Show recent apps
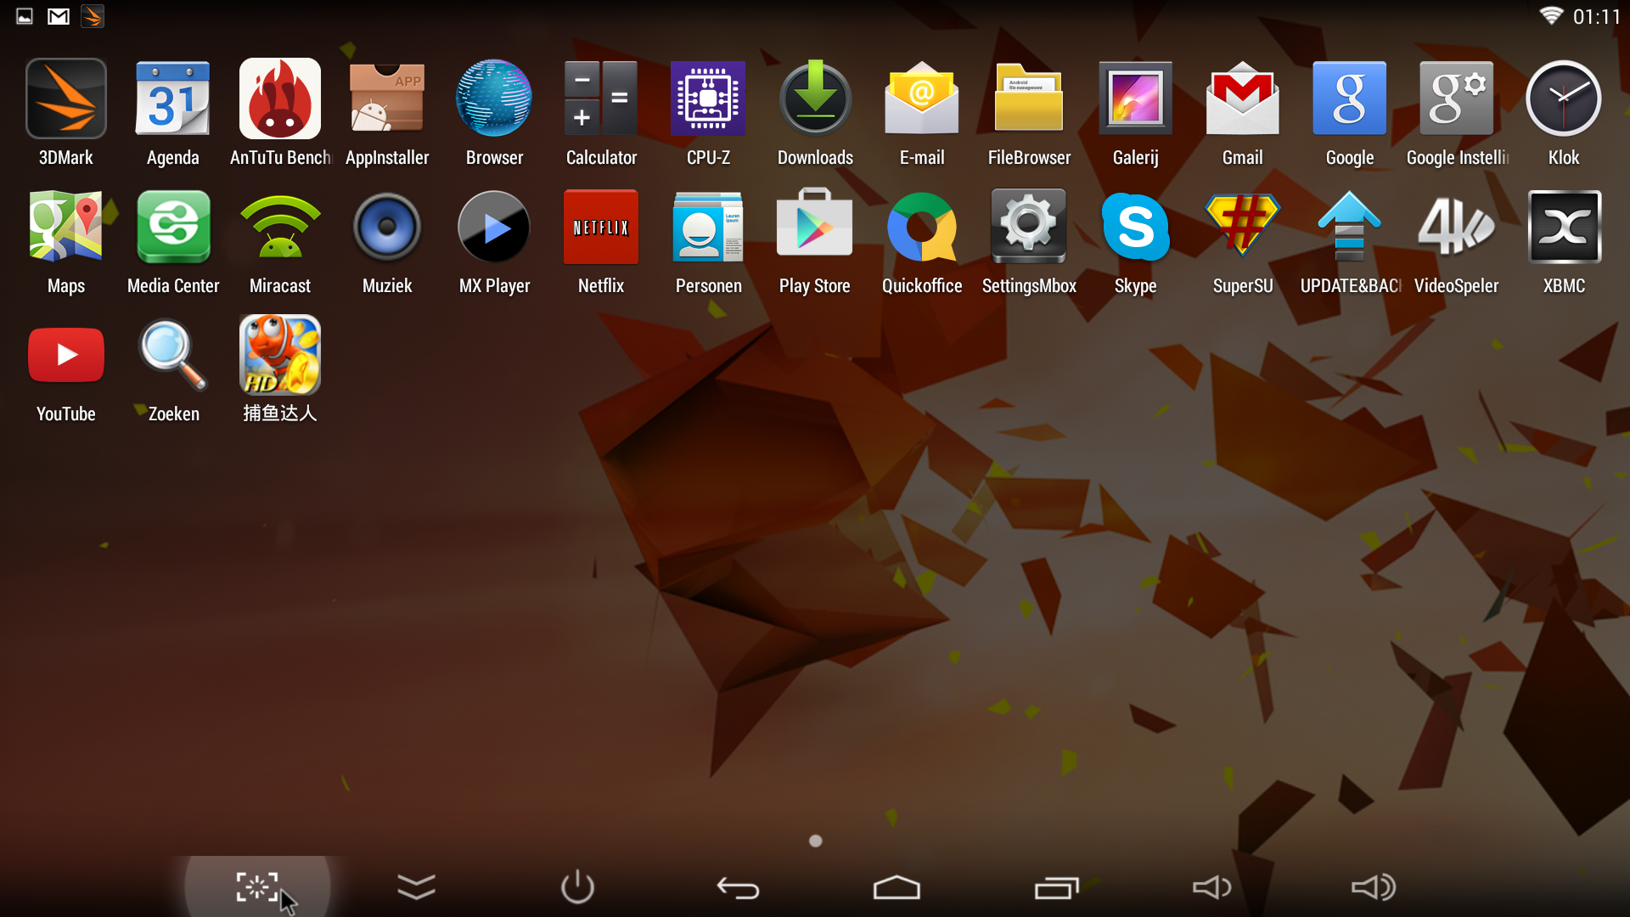The height and width of the screenshot is (917, 1630). click(x=1056, y=887)
